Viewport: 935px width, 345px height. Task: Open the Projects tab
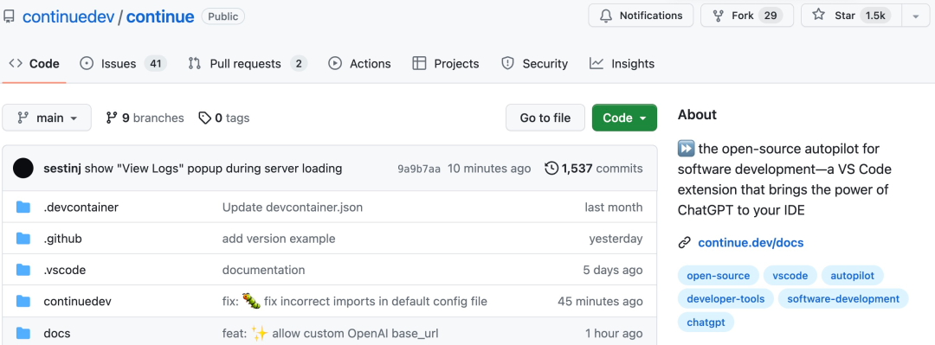point(446,64)
